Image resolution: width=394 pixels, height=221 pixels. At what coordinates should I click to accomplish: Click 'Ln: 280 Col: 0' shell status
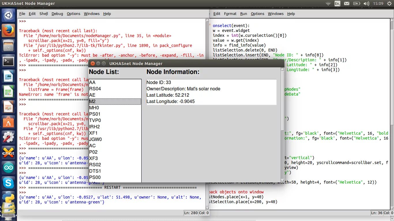click(x=196, y=213)
